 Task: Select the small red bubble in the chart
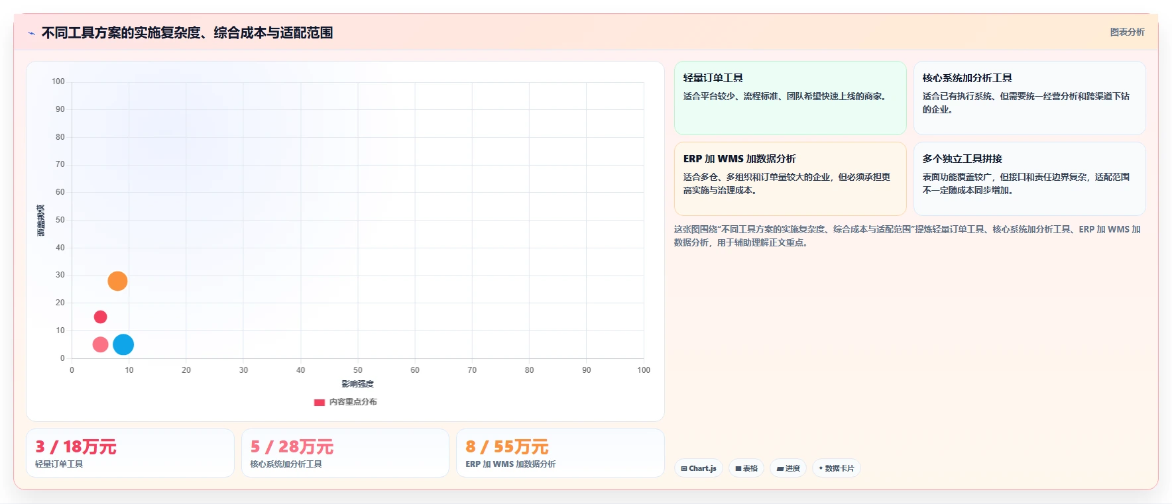[100, 317]
